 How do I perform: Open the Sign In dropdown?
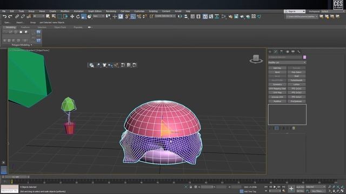295,11
